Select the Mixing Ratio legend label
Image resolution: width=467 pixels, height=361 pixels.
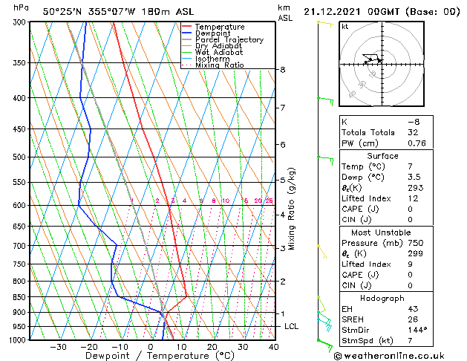click(x=220, y=65)
